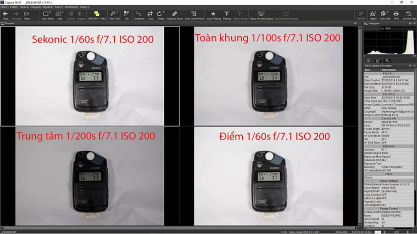Click the Import camera icon

click(x=373, y=15)
